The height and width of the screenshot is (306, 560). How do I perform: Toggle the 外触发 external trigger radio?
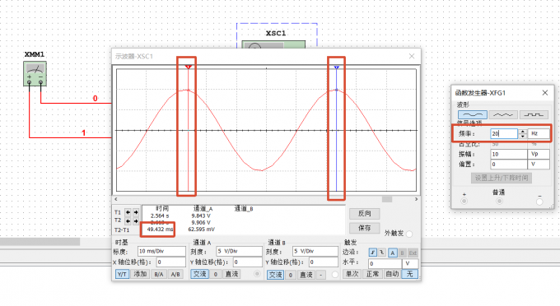409,234
